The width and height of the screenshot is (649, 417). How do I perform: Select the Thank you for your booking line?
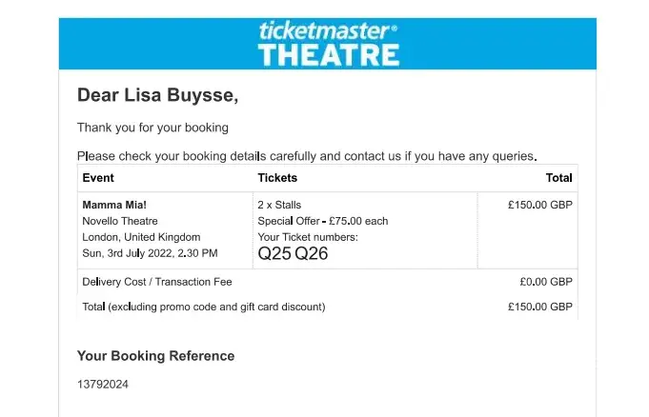(152, 128)
